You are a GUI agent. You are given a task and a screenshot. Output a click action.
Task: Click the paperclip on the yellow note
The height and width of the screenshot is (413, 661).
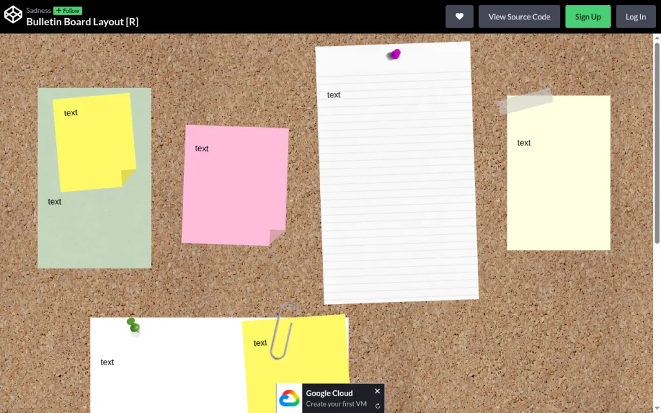(x=283, y=331)
